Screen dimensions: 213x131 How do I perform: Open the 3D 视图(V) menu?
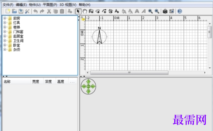[x=68, y=5]
